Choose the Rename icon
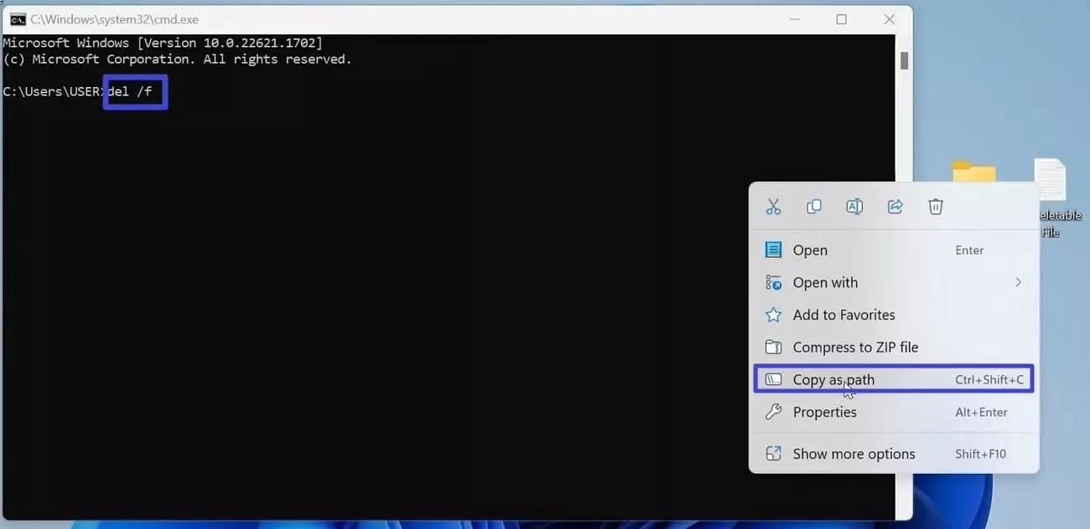This screenshot has width=1090, height=529. (x=854, y=206)
